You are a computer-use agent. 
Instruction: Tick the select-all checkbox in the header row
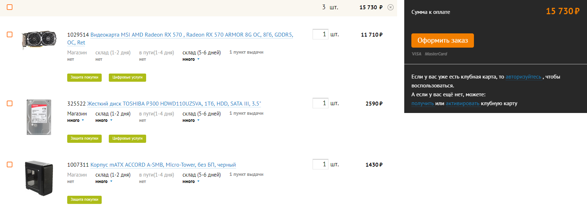click(x=10, y=7)
